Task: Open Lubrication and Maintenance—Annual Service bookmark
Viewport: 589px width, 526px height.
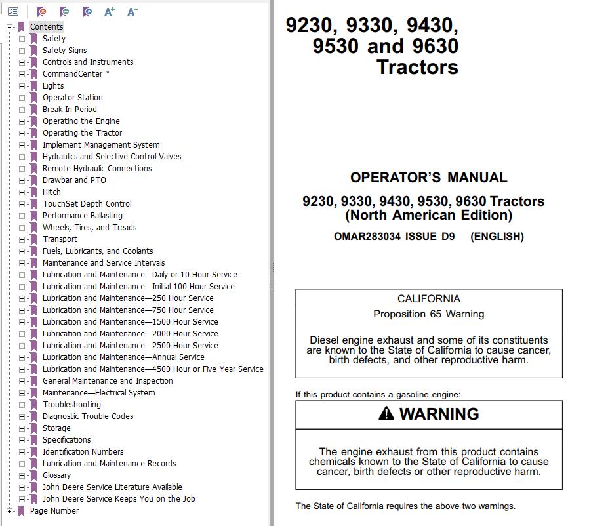Action: [x=123, y=357]
